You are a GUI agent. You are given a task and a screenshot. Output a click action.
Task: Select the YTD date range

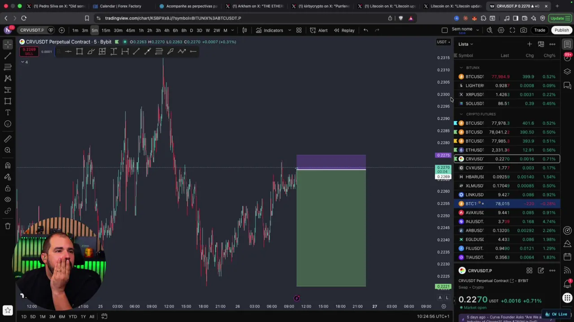point(72,317)
